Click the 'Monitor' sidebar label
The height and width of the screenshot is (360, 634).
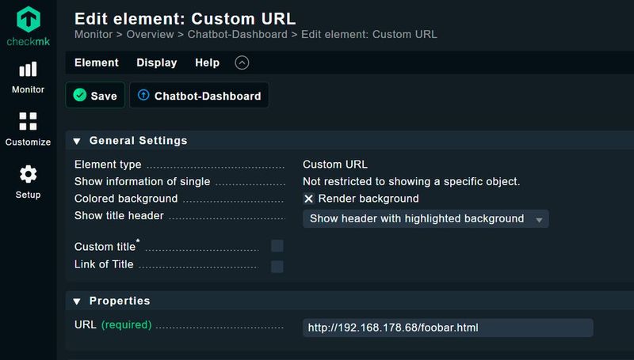pyautogui.click(x=28, y=89)
